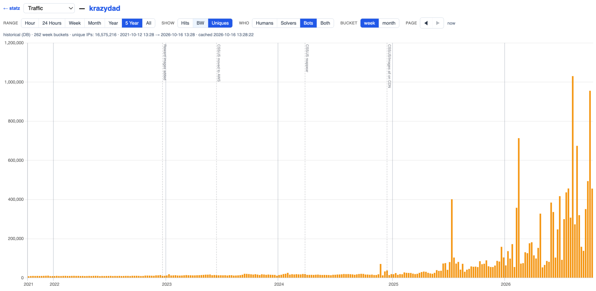
Task: Filter traffic to Solvers
Action: (x=288, y=23)
